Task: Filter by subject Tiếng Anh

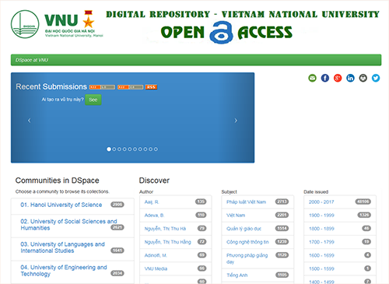Action: (x=237, y=275)
